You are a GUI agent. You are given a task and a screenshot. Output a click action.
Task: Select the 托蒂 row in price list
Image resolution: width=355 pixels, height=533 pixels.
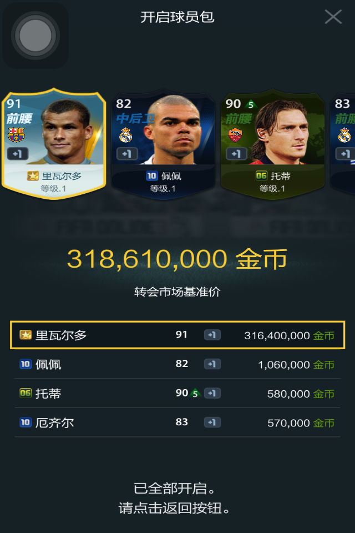pyautogui.click(x=177, y=393)
